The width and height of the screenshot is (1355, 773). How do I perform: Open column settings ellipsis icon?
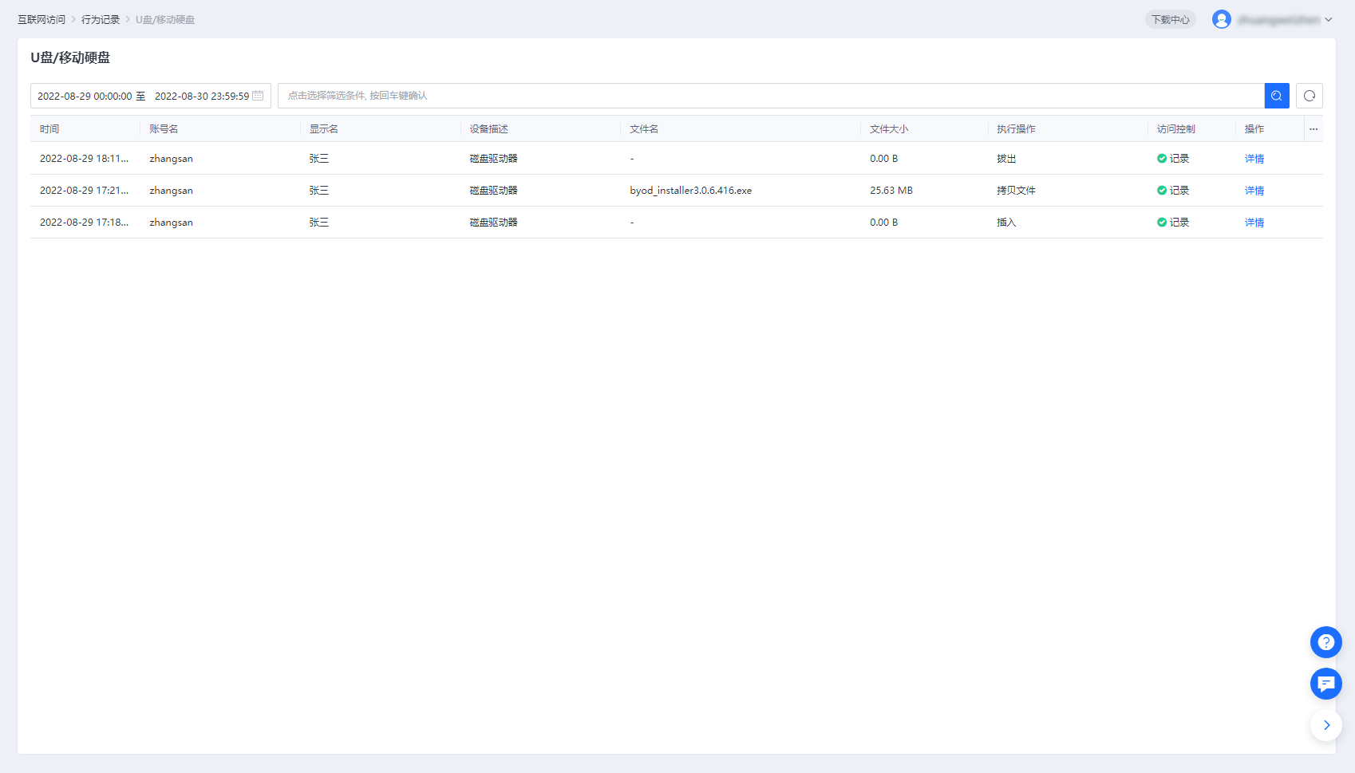tap(1314, 129)
